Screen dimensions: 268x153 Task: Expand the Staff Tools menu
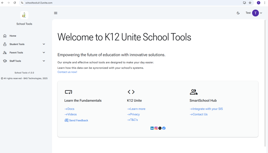point(44,61)
